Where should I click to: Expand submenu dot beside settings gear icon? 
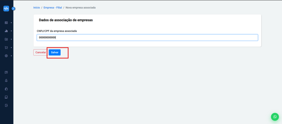[x=11, y=56]
